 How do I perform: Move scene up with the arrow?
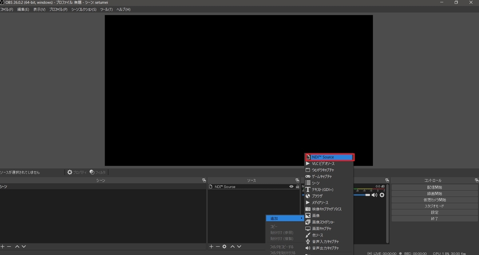(x=17, y=247)
